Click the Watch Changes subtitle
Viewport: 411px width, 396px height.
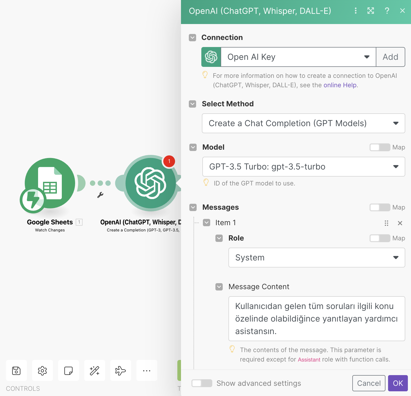50,230
